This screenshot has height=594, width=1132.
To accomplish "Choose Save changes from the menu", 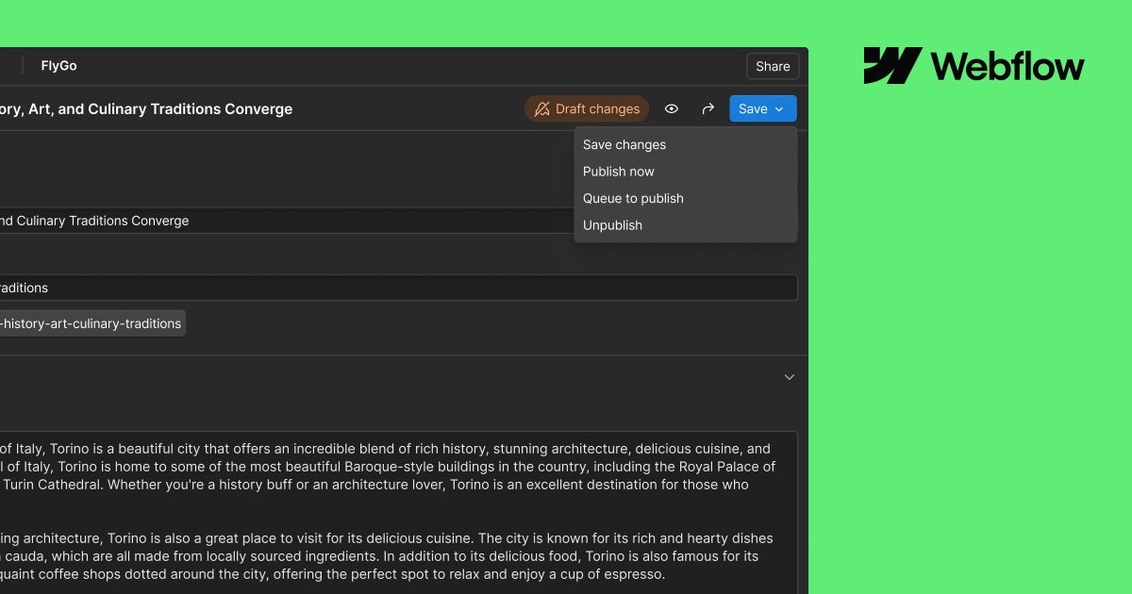I will point(624,144).
